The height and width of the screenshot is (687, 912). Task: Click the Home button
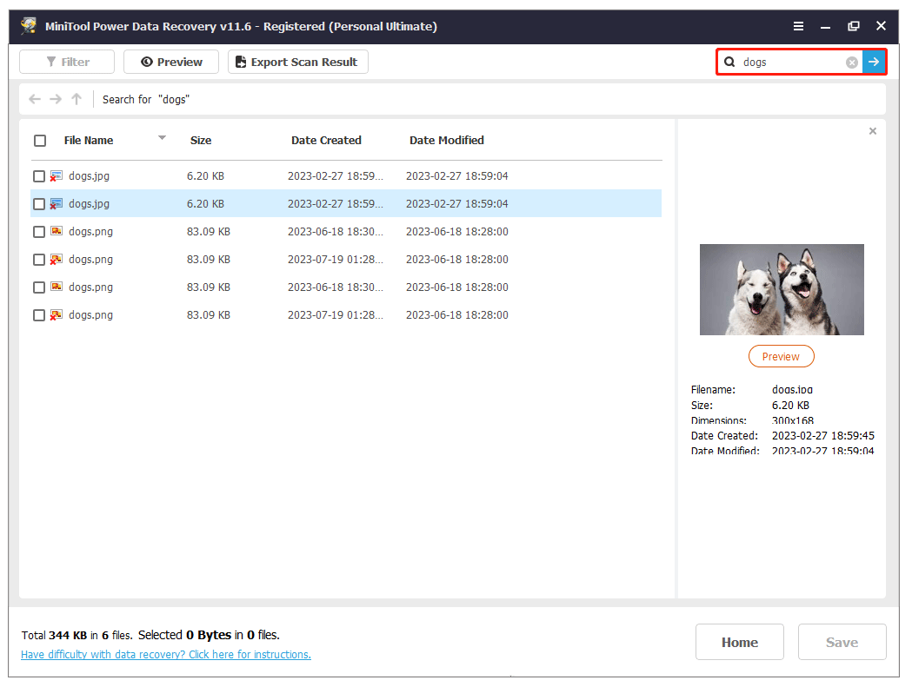click(739, 642)
